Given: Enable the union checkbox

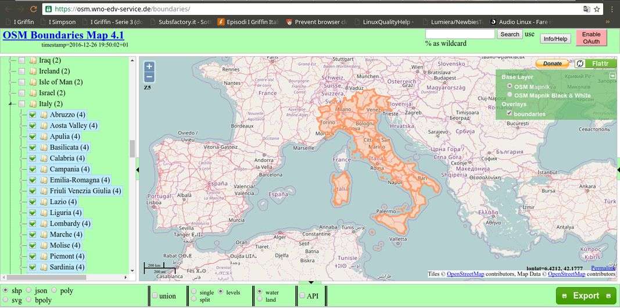Looking at the screenshot, I should coord(155,296).
